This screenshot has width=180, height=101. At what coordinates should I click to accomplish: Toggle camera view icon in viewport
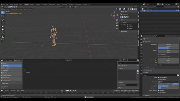(x=117, y=26)
